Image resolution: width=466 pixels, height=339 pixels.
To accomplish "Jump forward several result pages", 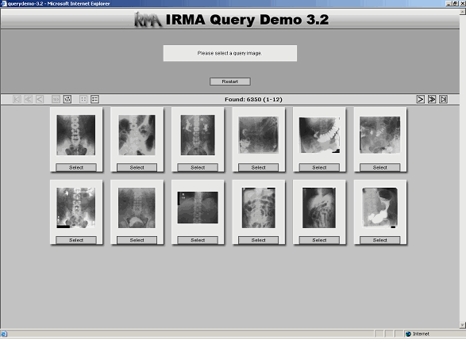I will click(x=432, y=99).
